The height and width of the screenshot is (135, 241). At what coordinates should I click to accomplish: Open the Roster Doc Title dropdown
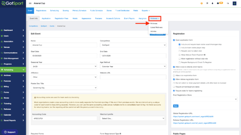[x=64, y=88]
